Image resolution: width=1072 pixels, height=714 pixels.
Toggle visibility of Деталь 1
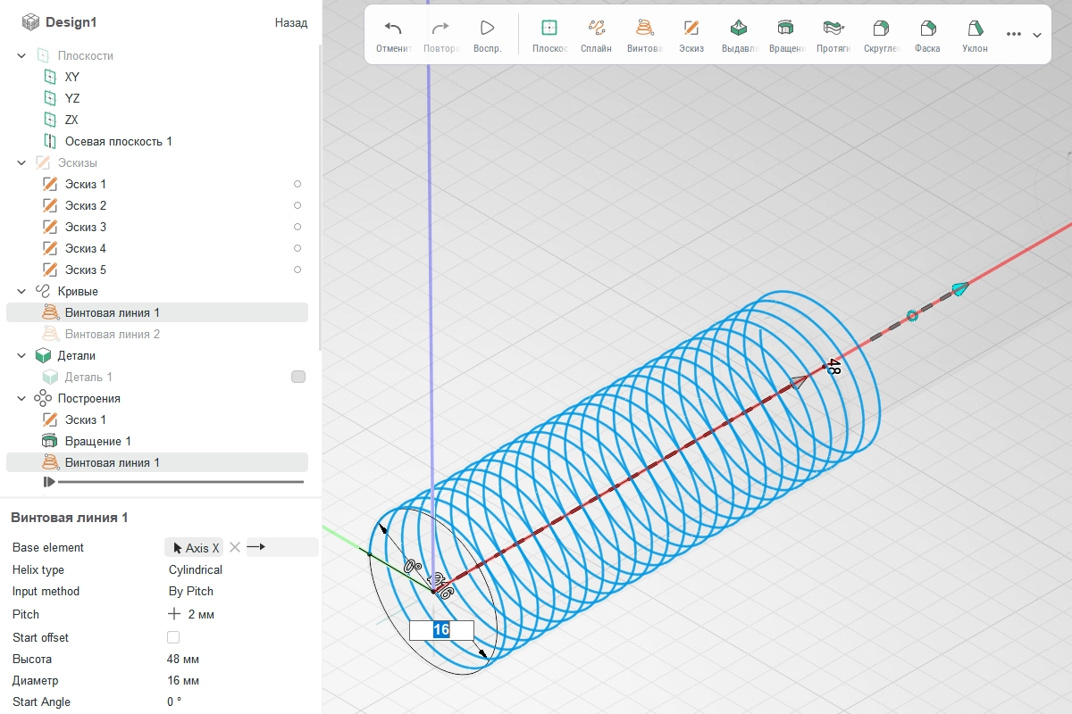point(298,377)
